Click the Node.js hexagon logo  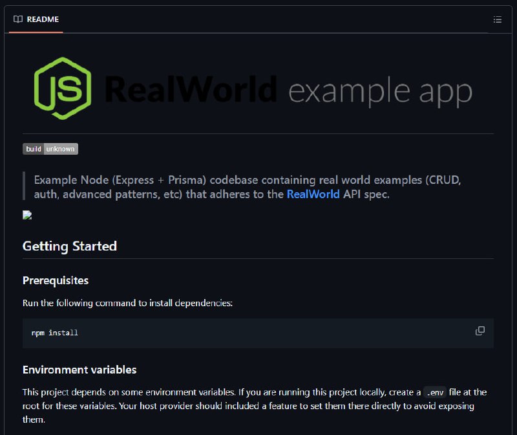tap(63, 89)
